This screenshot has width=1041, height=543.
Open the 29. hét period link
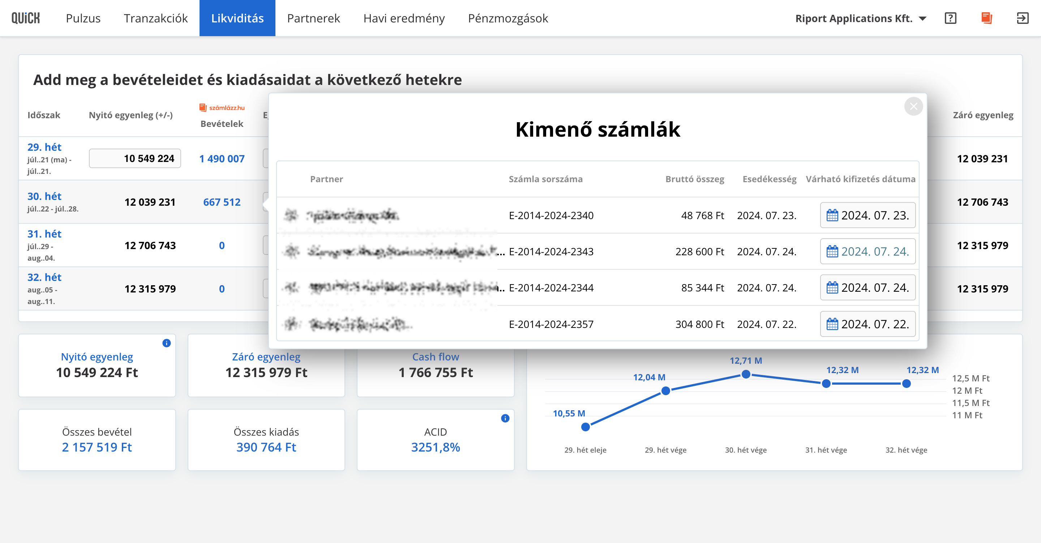click(x=44, y=147)
